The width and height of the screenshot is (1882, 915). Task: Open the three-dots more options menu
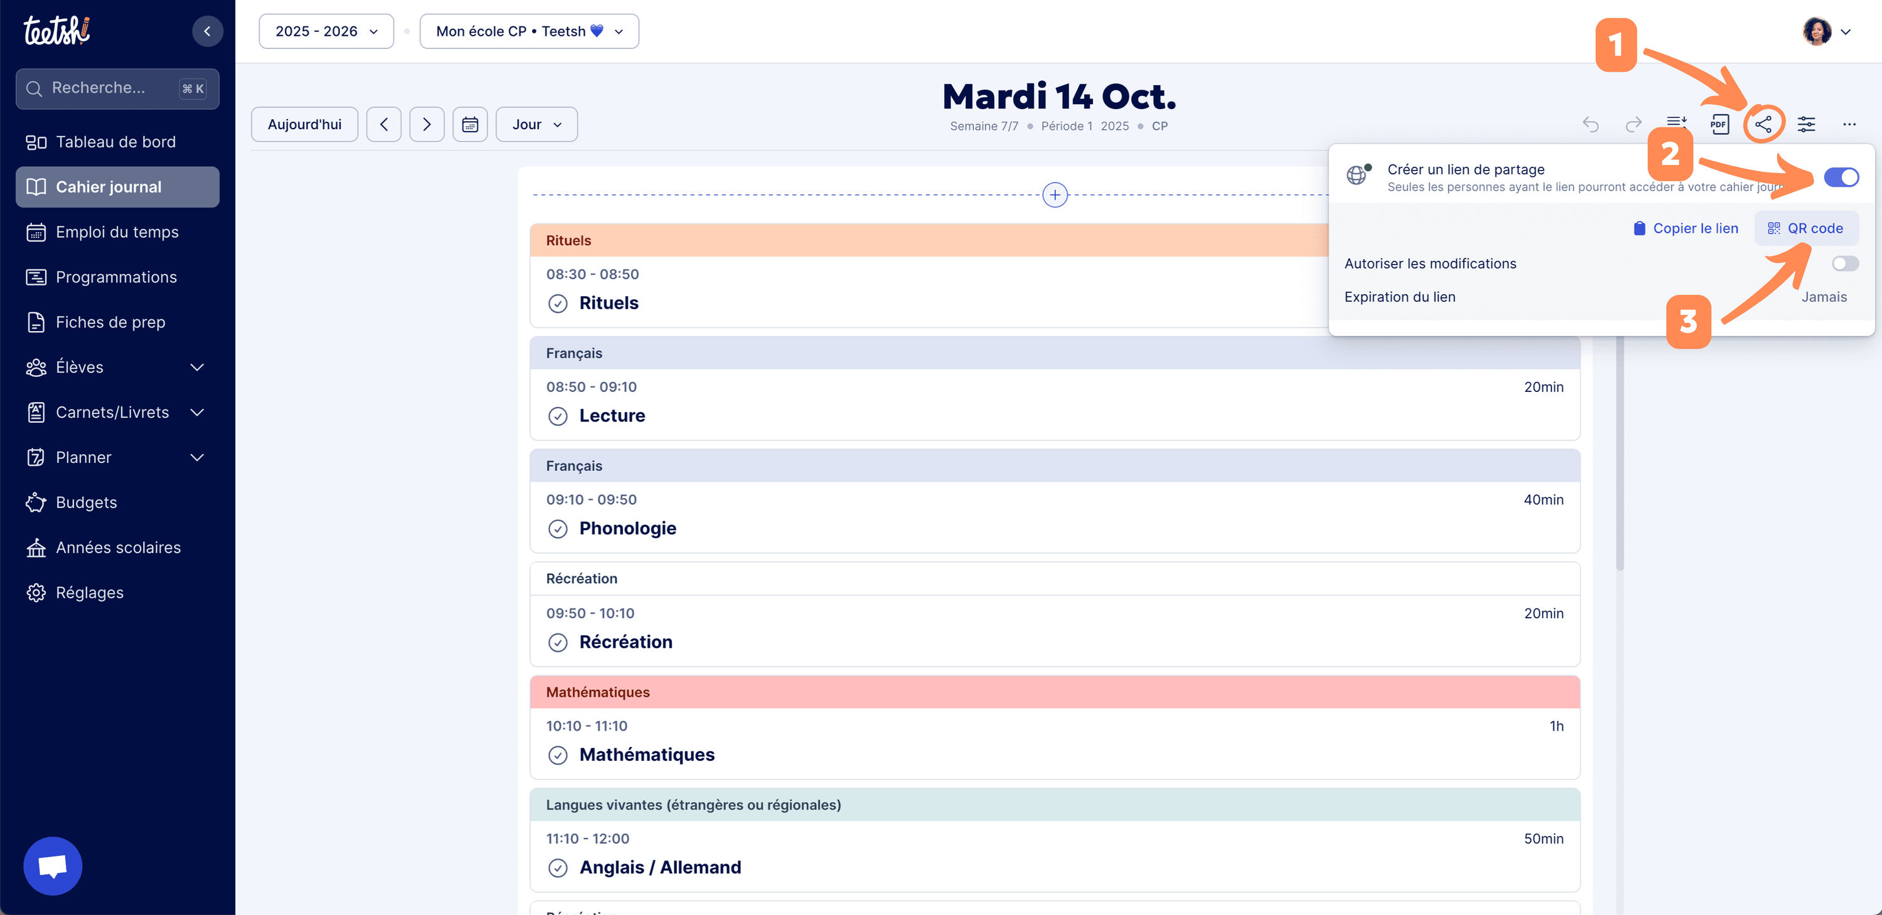pos(1849,124)
